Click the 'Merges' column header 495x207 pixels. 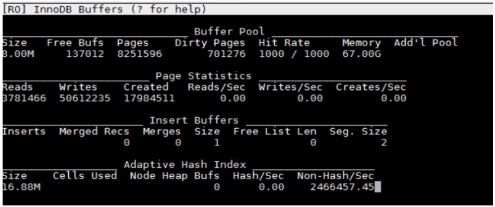pos(162,131)
